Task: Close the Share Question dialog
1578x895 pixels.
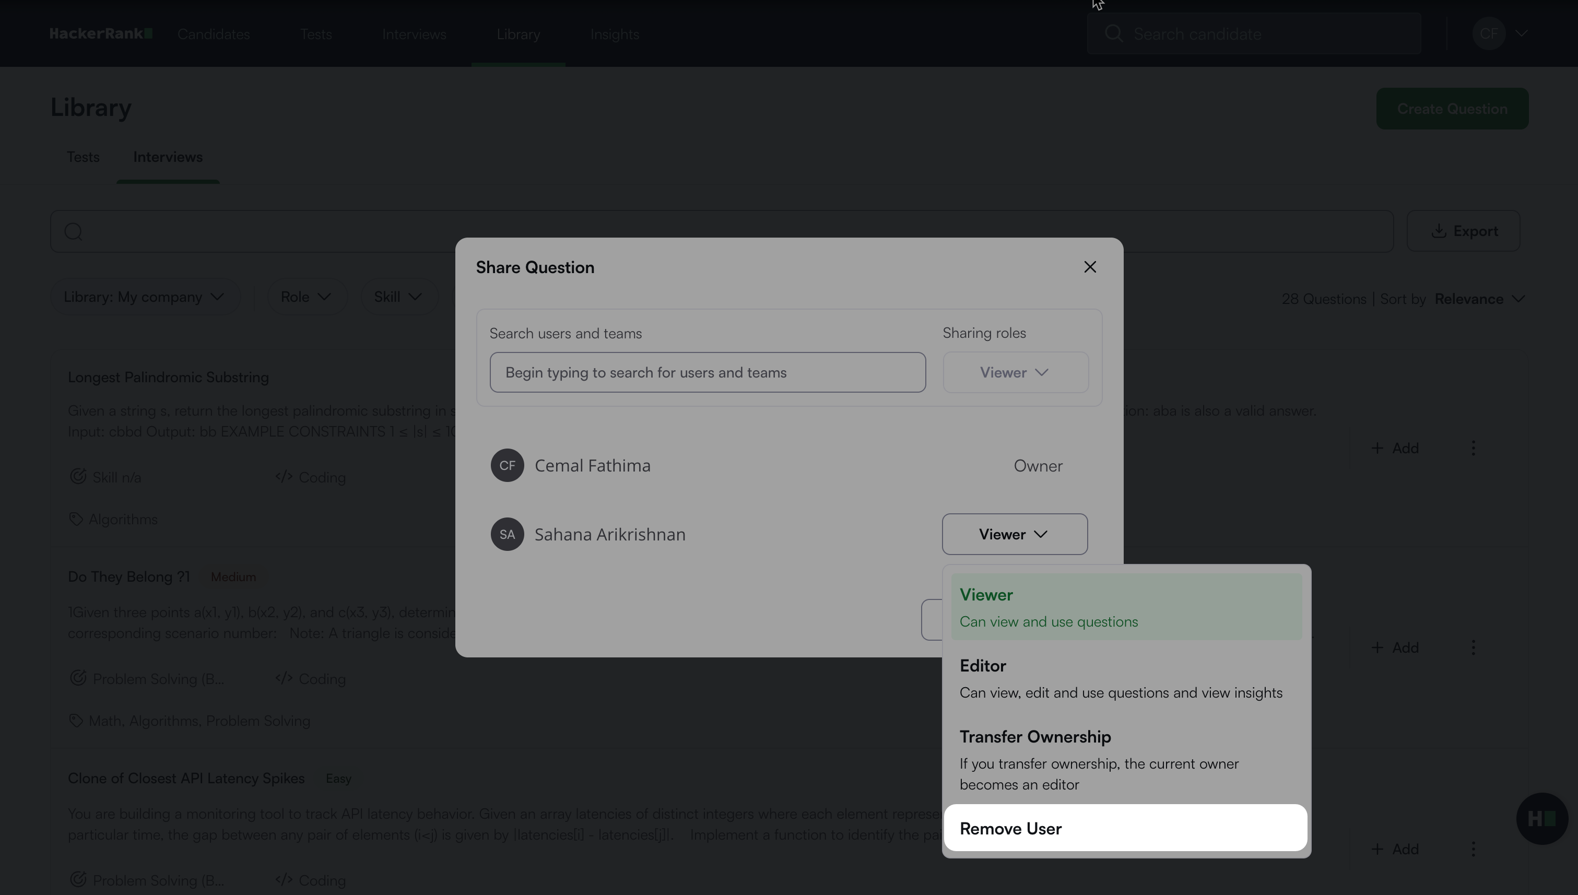Action: (1089, 267)
